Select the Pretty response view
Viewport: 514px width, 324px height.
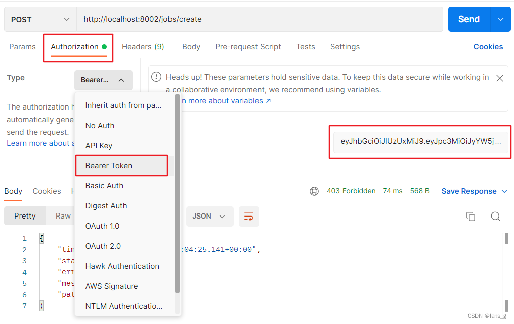point(25,216)
